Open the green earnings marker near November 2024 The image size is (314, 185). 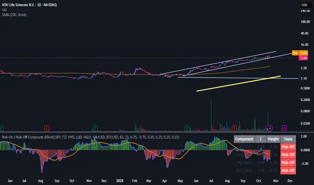[x=95, y=128]
